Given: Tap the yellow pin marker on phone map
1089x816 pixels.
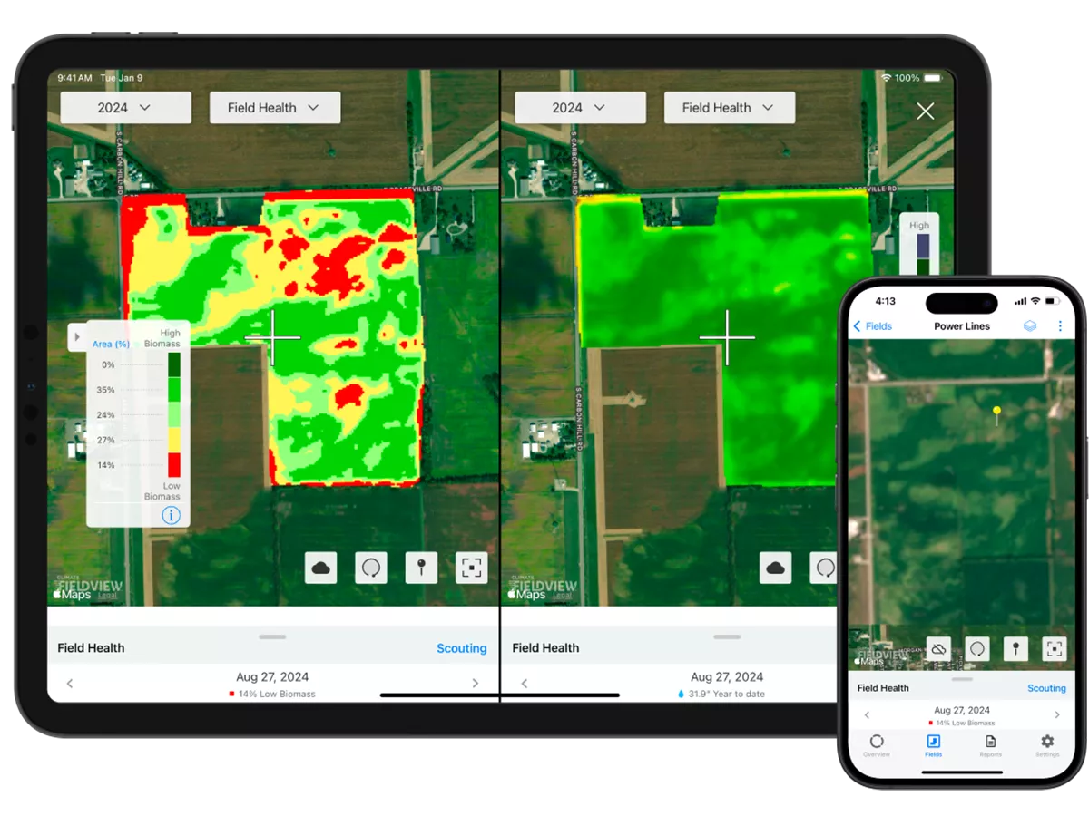Looking at the screenshot, I should 996,415.
